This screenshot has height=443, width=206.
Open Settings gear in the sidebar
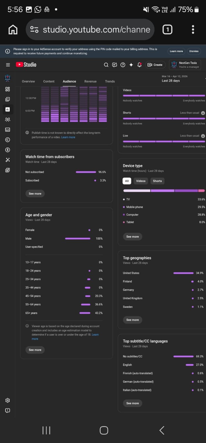pos(8,400)
